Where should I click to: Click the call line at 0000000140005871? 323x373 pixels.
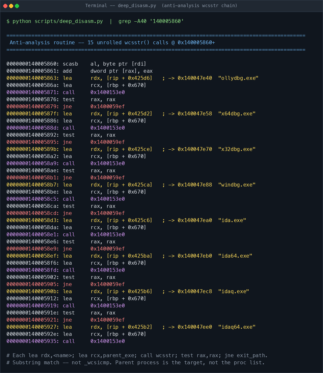tap(66, 92)
